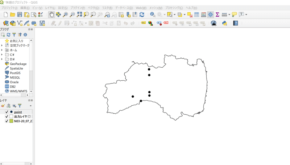
Task: Show map tips icon
Action: click(x=234, y=14)
